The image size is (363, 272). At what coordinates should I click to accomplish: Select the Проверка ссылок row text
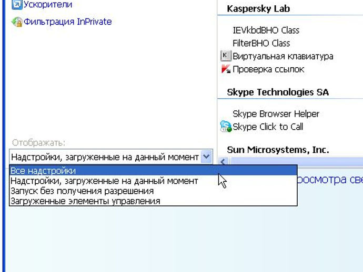pos(268,69)
